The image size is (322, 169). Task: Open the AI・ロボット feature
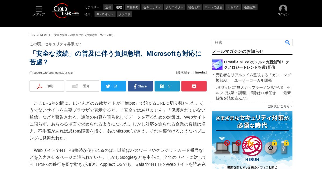pos(105,14)
